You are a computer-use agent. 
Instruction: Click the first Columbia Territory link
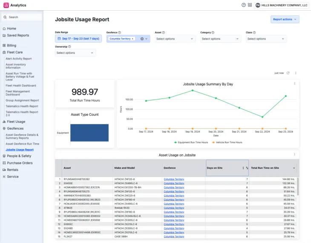click(x=174, y=179)
